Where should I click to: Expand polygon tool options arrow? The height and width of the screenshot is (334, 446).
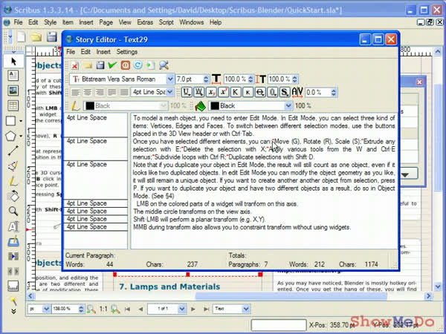pyautogui.click(x=21, y=136)
